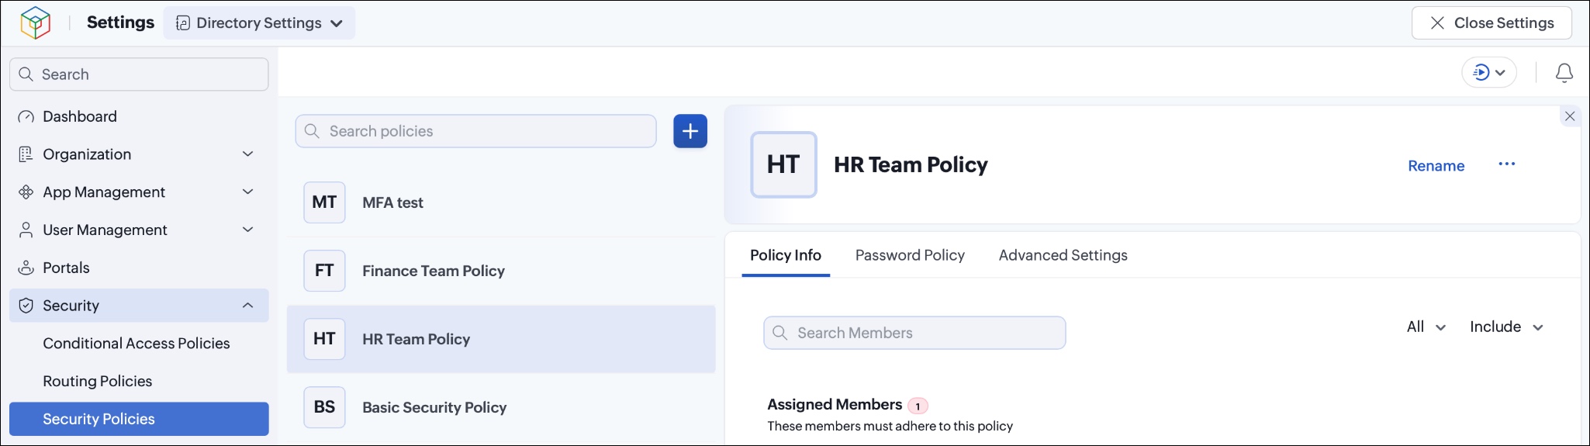Click the HR Team Policy heading
Viewport: 1590px width, 446px height.
[x=911, y=165]
